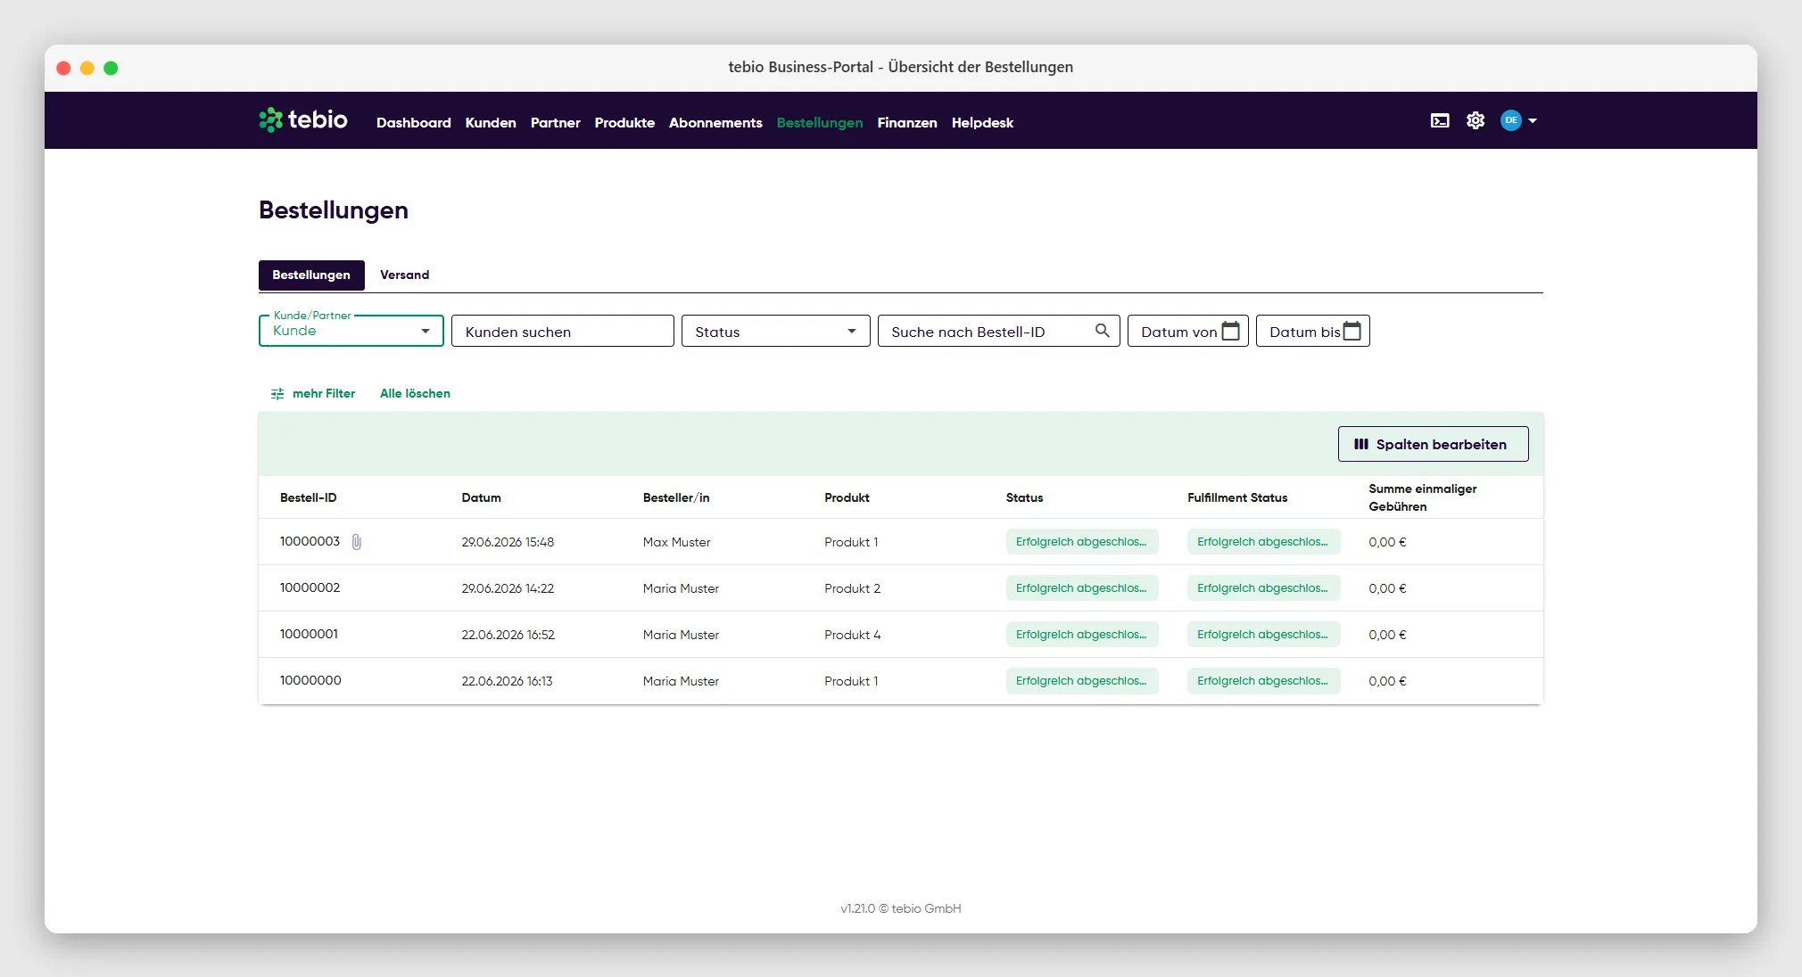
Task: Focus the Kunden suchen input field
Action: 562,331
